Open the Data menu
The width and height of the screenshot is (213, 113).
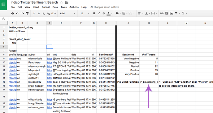55,7
